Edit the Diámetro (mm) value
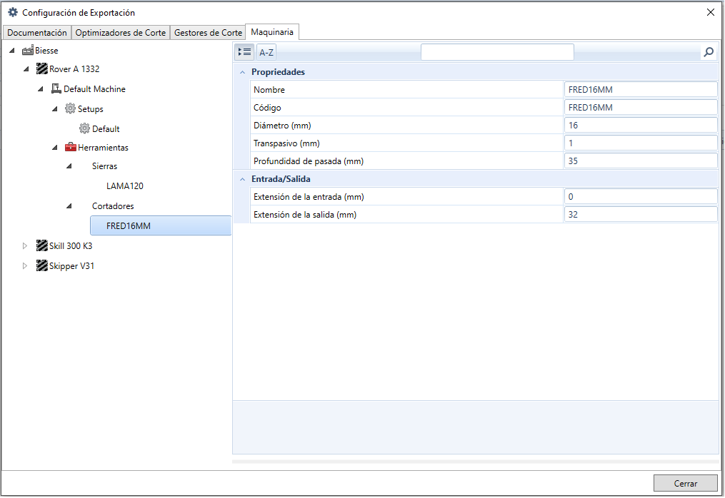725x498 pixels. point(641,125)
